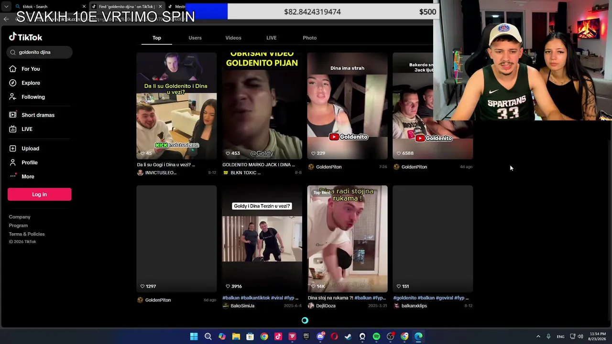
Task: Open Discord from the taskbar
Action: pos(320,336)
